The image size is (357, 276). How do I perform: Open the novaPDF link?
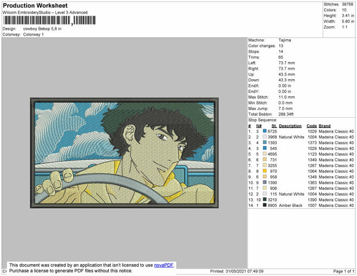[164, 265]
